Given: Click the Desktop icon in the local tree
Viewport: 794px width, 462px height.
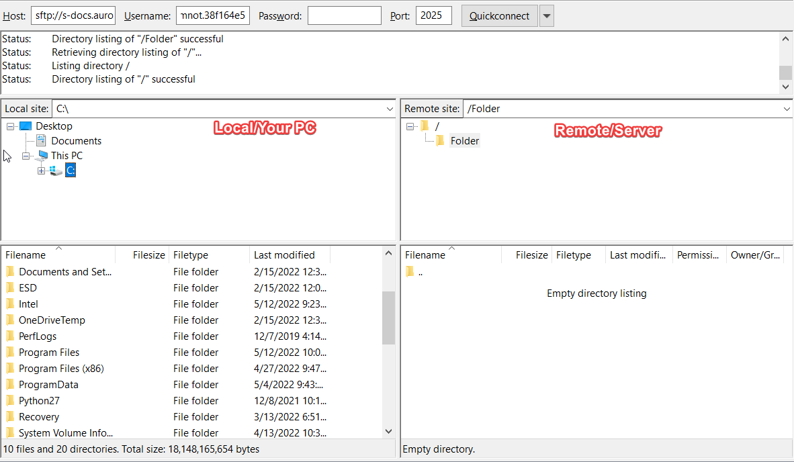Looking at the screenshot, I should coord(26,126).
